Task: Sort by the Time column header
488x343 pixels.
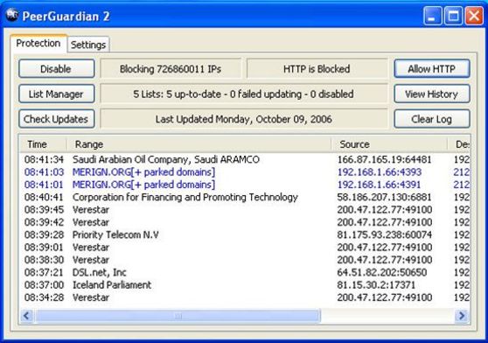Action: coord(43,144)
